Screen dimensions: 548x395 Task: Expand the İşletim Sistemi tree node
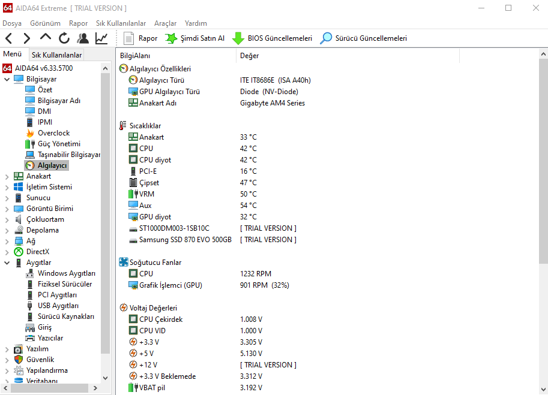pos(7,188)
